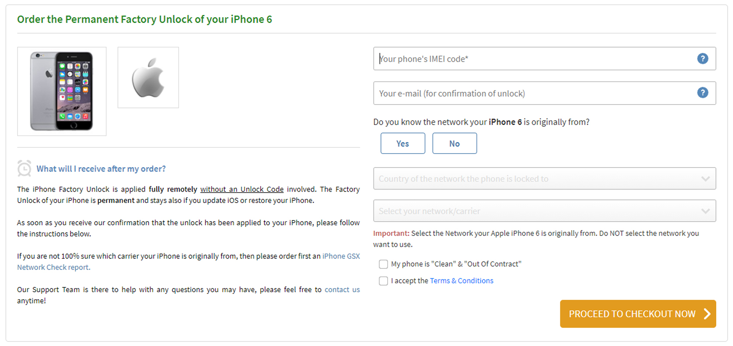The width and height of the screenshot is (733, 346).
Task: Open the Terms & Conditions link
Action: pos(461,281)
